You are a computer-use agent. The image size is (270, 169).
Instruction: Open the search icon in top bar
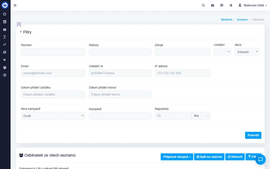click(203, 5)
